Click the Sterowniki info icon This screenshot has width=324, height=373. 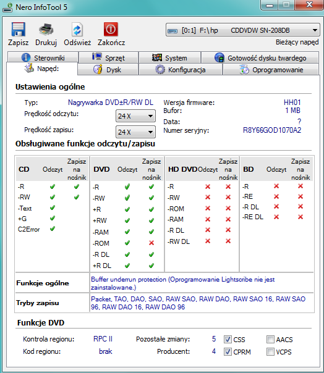(26, 57)
